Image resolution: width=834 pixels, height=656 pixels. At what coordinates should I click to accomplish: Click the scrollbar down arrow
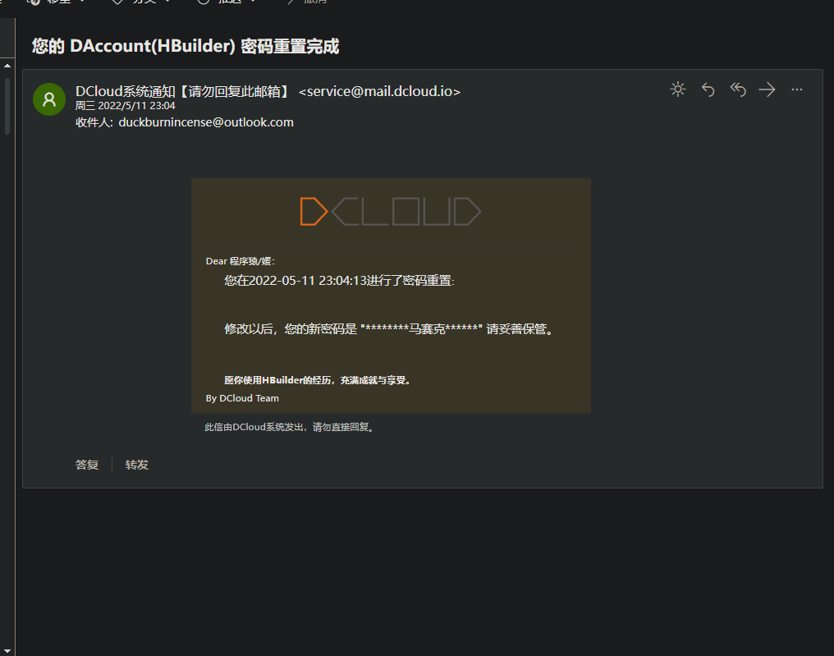(x=7, y=651)
